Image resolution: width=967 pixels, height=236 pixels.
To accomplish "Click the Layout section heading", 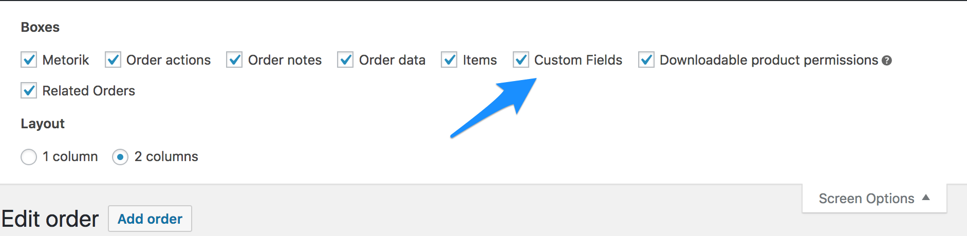I will point(43,124).
